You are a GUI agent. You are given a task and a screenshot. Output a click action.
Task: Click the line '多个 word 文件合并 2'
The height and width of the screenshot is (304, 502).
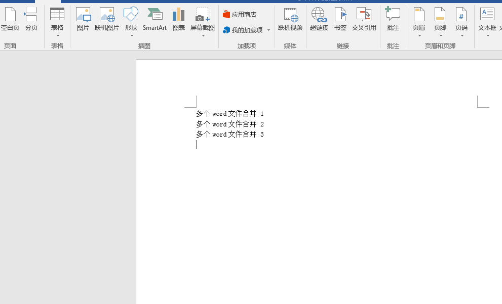[230, 124]
